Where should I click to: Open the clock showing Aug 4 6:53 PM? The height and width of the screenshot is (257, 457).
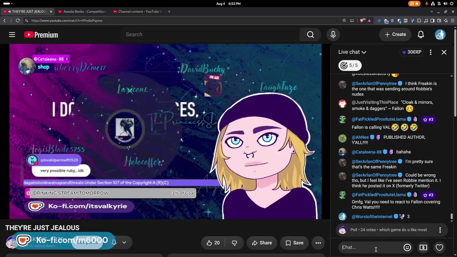pos(228,4)
